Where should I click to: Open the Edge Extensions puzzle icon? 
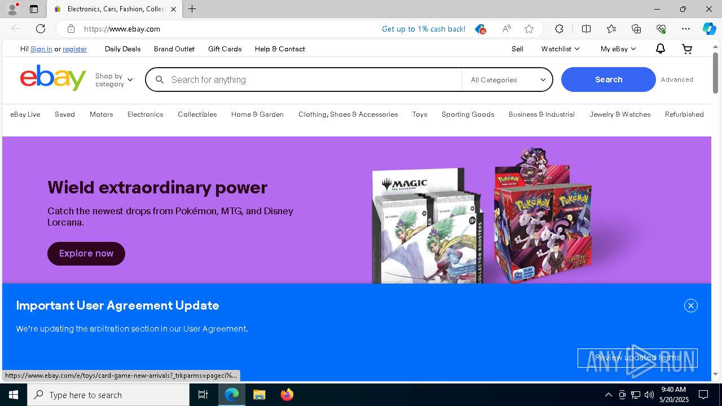(559, 29)
